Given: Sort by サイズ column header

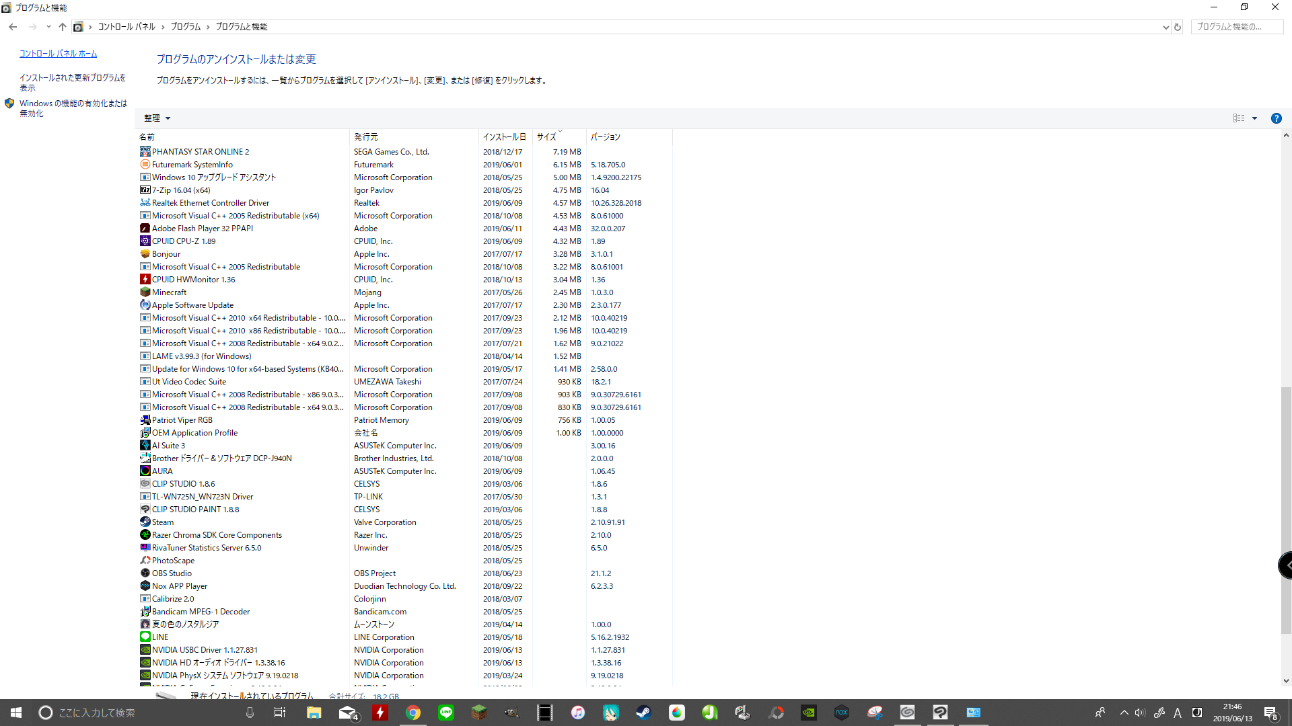Looking at the screenshot, I should 546,136.
